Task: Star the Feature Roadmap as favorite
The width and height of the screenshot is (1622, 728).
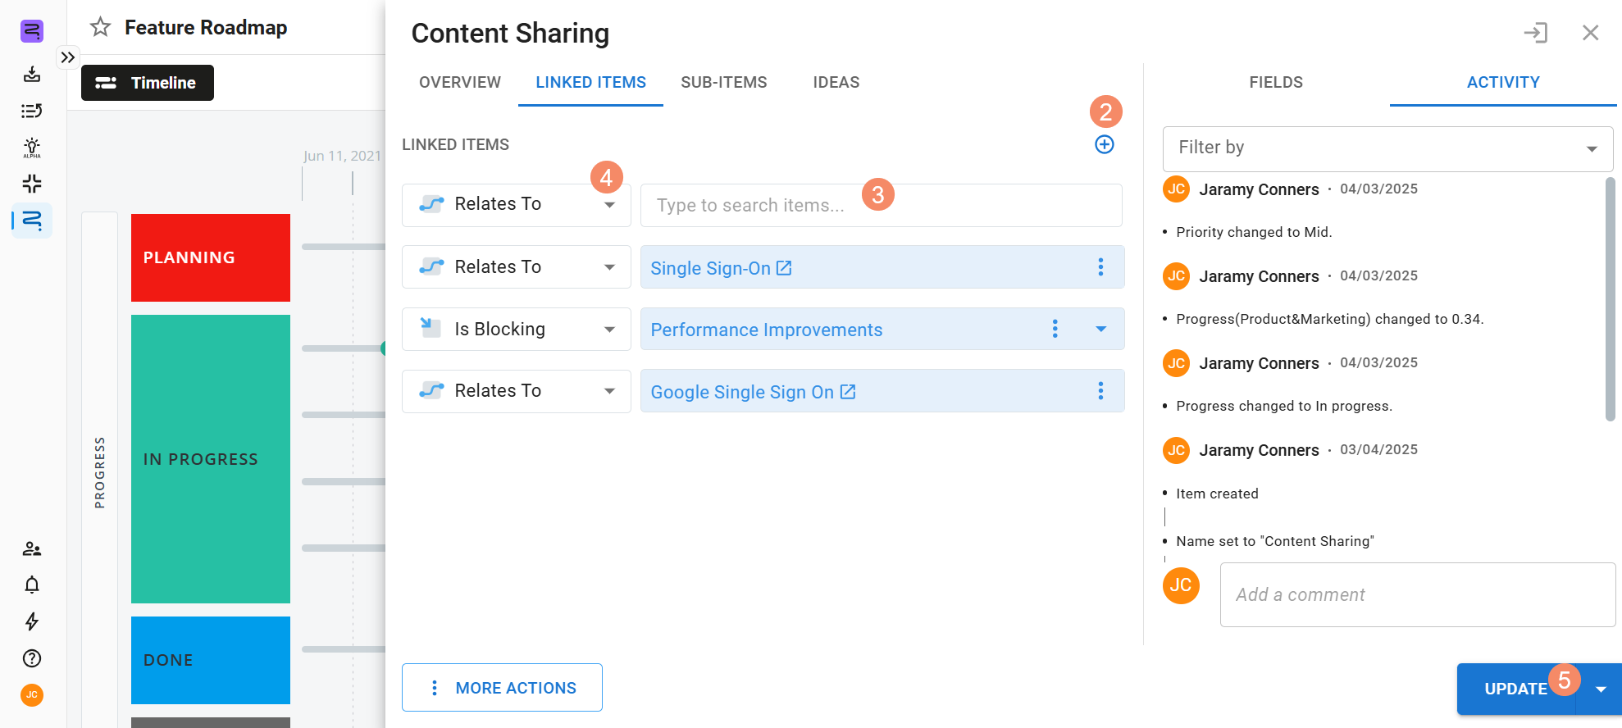Action: coord(100,27)
